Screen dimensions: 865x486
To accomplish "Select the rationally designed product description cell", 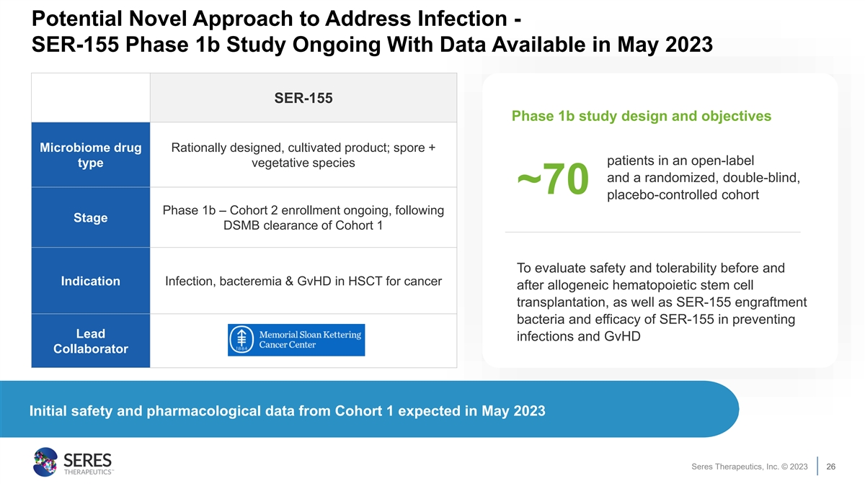I will pos(303,156).
